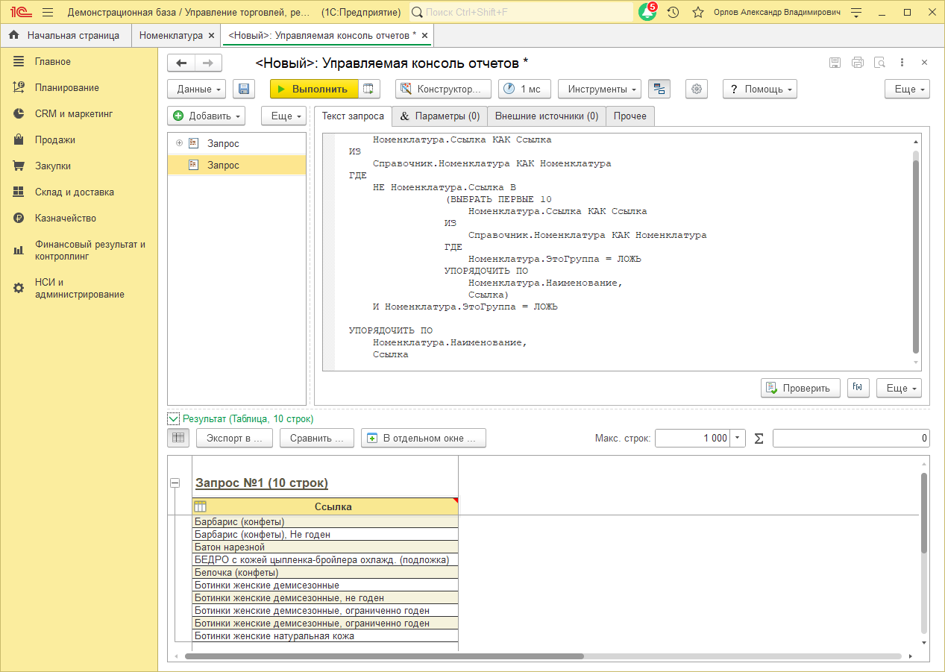Open the Продажи section in sidebar
Screen dimensions: 945x672
point(54,139)
